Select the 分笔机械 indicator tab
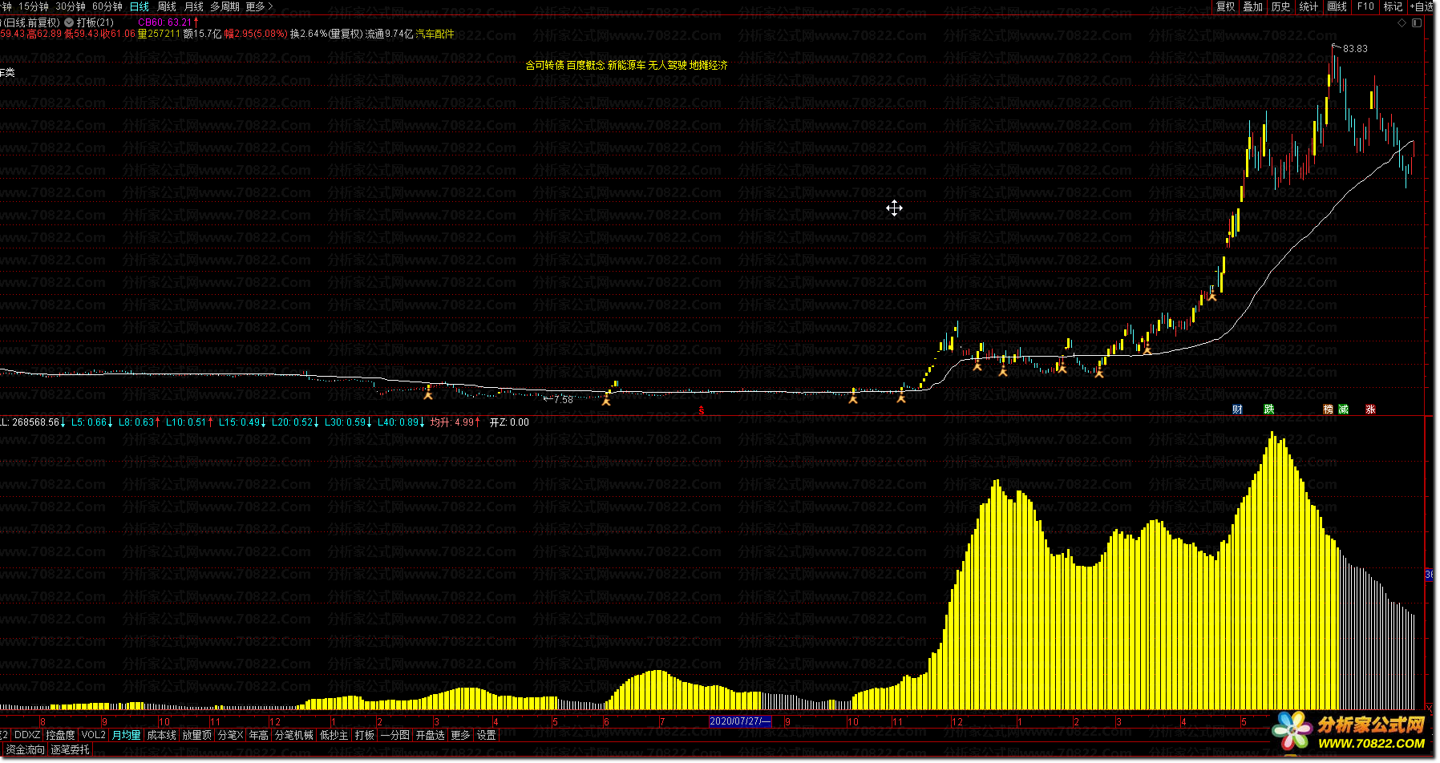 (x=294, y=735)
